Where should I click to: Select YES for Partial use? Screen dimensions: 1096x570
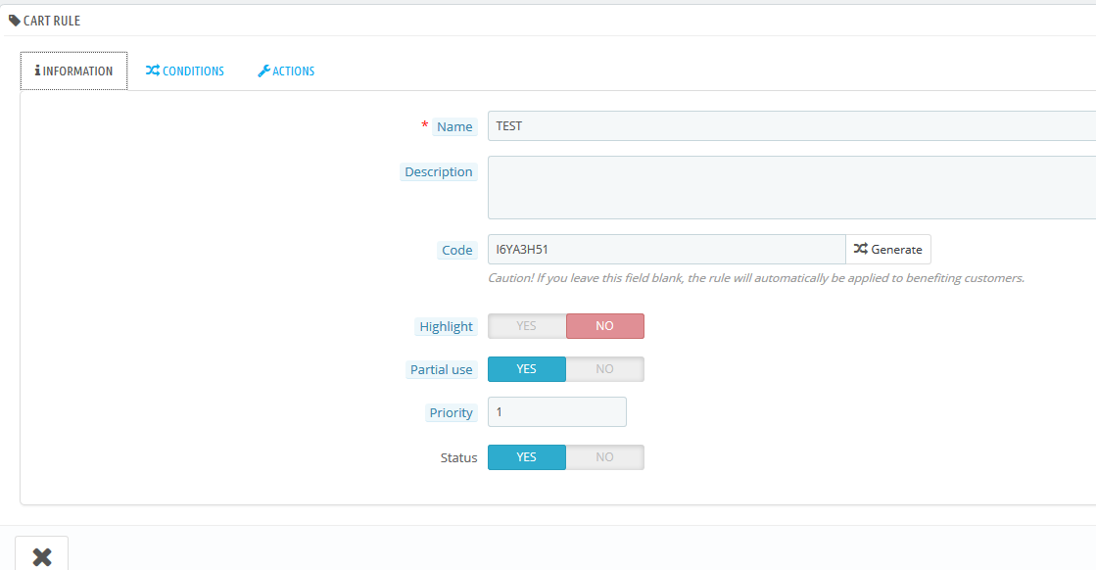click(x=526, y=369)
